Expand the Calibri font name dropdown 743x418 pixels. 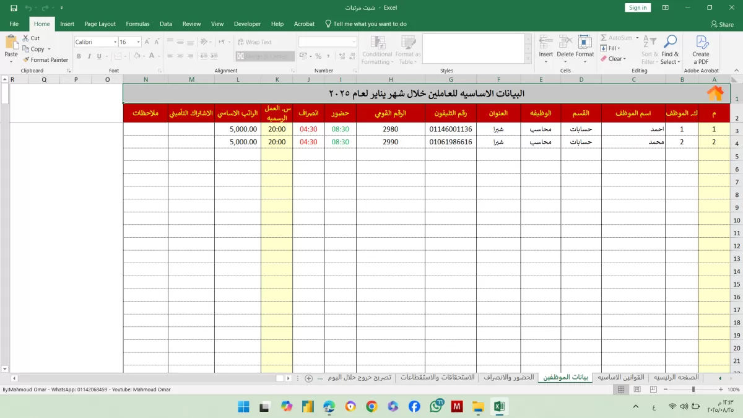pos(115,42)
